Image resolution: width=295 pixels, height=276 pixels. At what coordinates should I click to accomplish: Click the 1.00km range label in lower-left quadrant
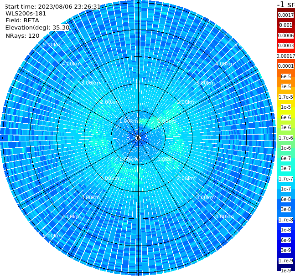click(x=129, y=159)
